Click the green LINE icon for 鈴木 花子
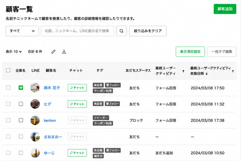Screen dimensions: 241x161 pos(21,88)
